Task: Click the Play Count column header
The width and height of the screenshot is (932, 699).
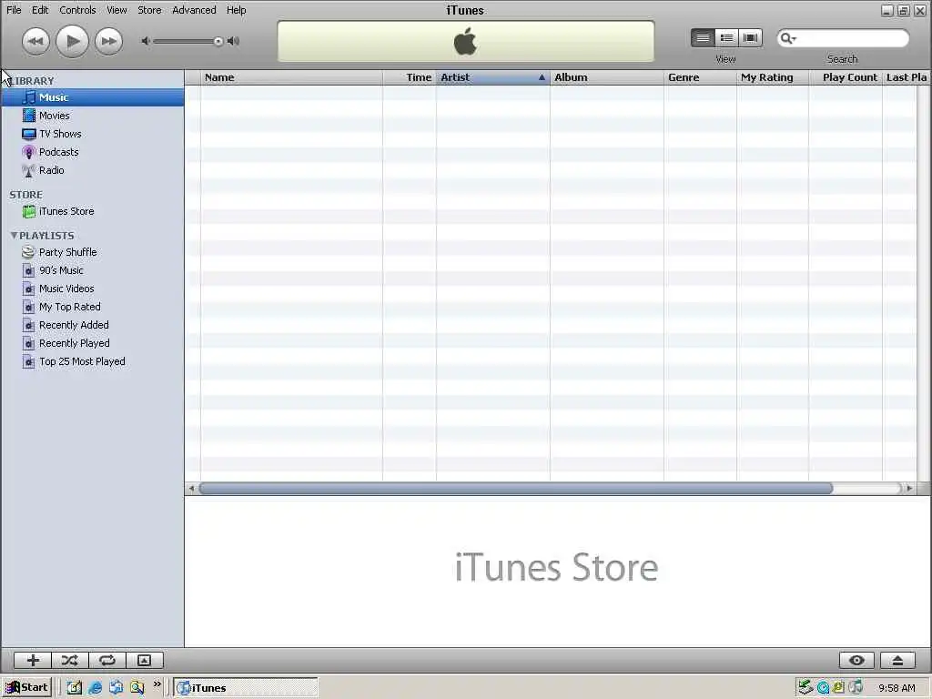Action: pos(846,77)
